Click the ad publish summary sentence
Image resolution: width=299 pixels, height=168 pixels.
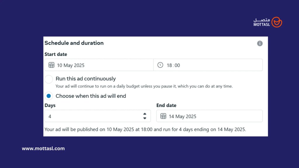click(145, 129)
